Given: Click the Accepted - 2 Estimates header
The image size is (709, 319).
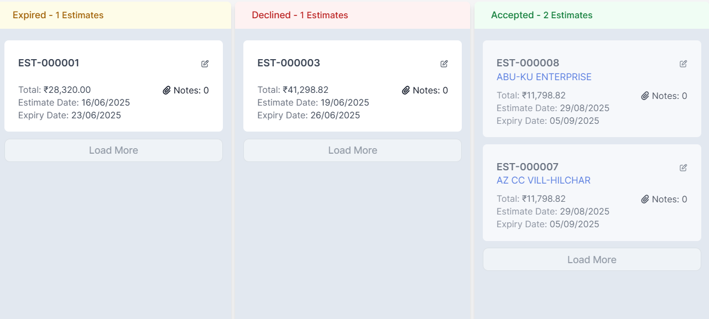Looking at the screenshot, I should (x=541, y=15).
